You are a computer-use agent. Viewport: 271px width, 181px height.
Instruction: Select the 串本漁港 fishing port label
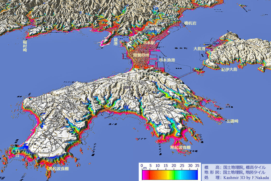click(x=167, y=60)
